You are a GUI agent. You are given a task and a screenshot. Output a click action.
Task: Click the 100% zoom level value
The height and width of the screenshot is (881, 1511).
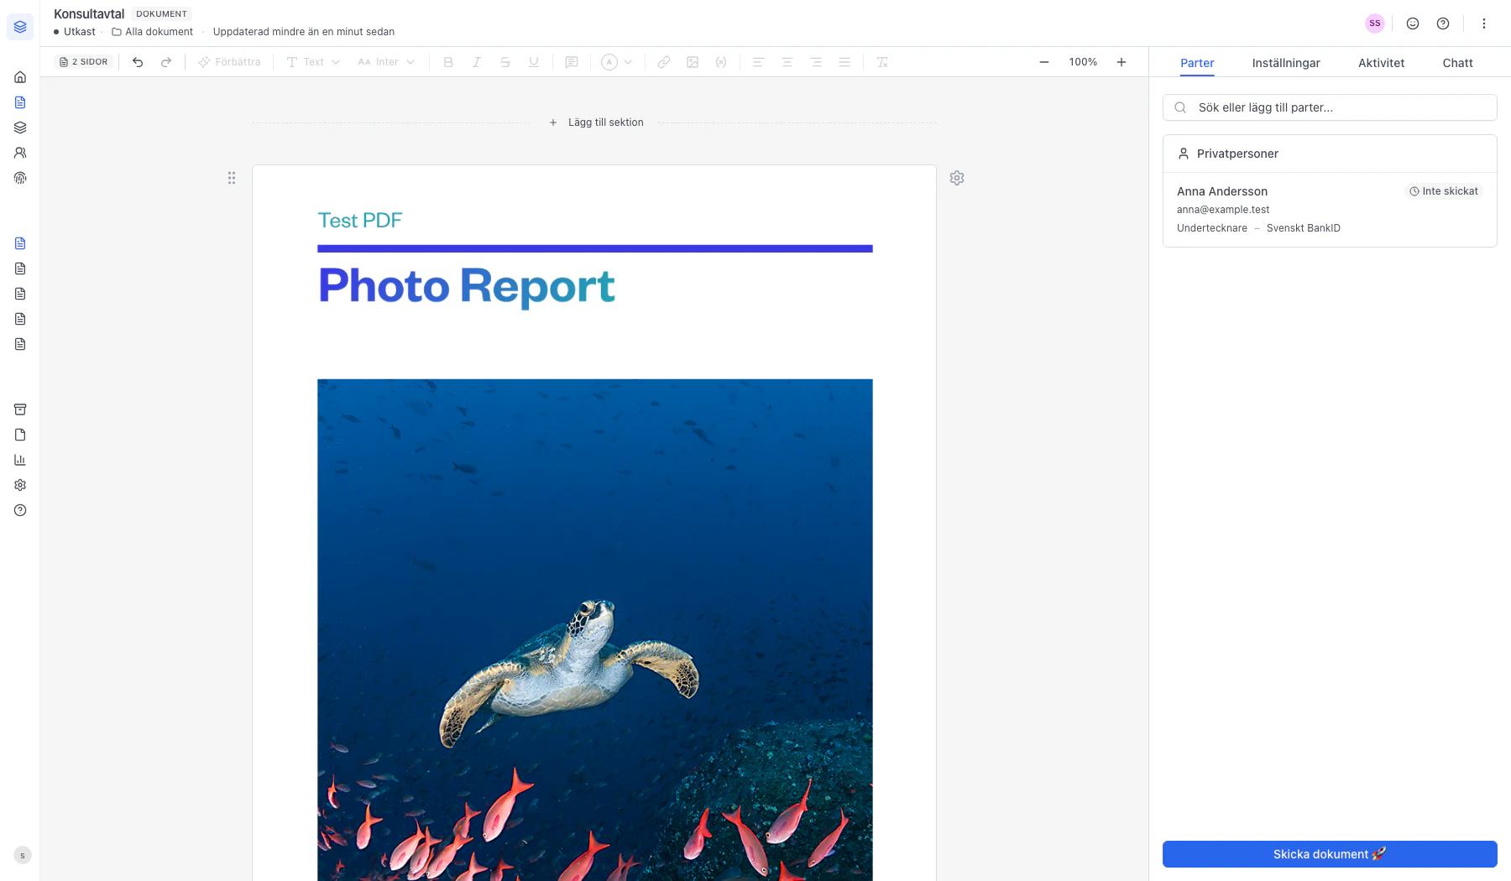pos(1083,62)
